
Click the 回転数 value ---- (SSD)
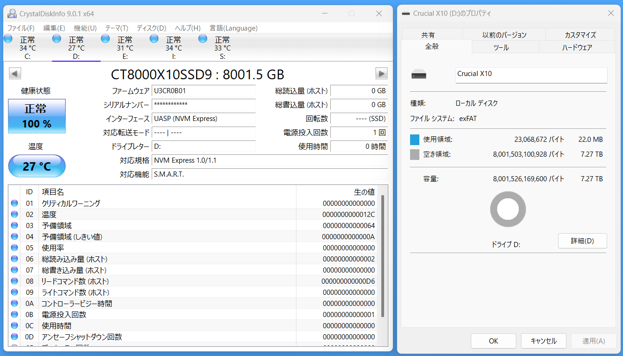tap(359, 119)
